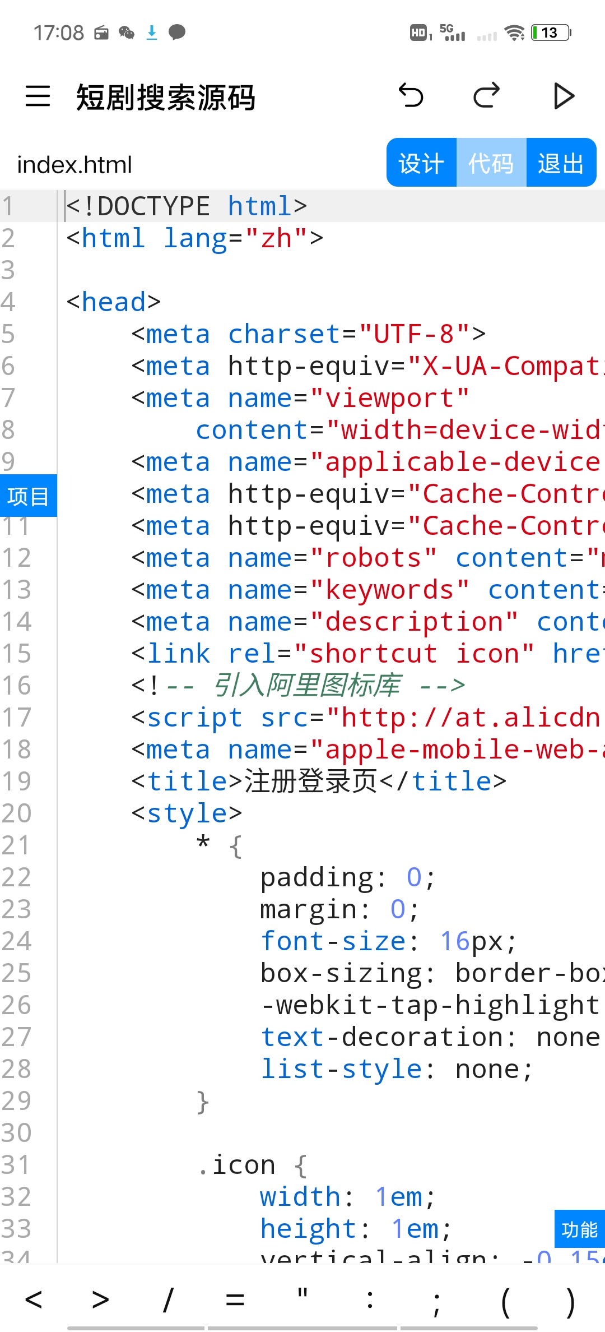Click the padding: 0; line
The height and width of the screenshot is (1332, 605).
tap(348, 877)
